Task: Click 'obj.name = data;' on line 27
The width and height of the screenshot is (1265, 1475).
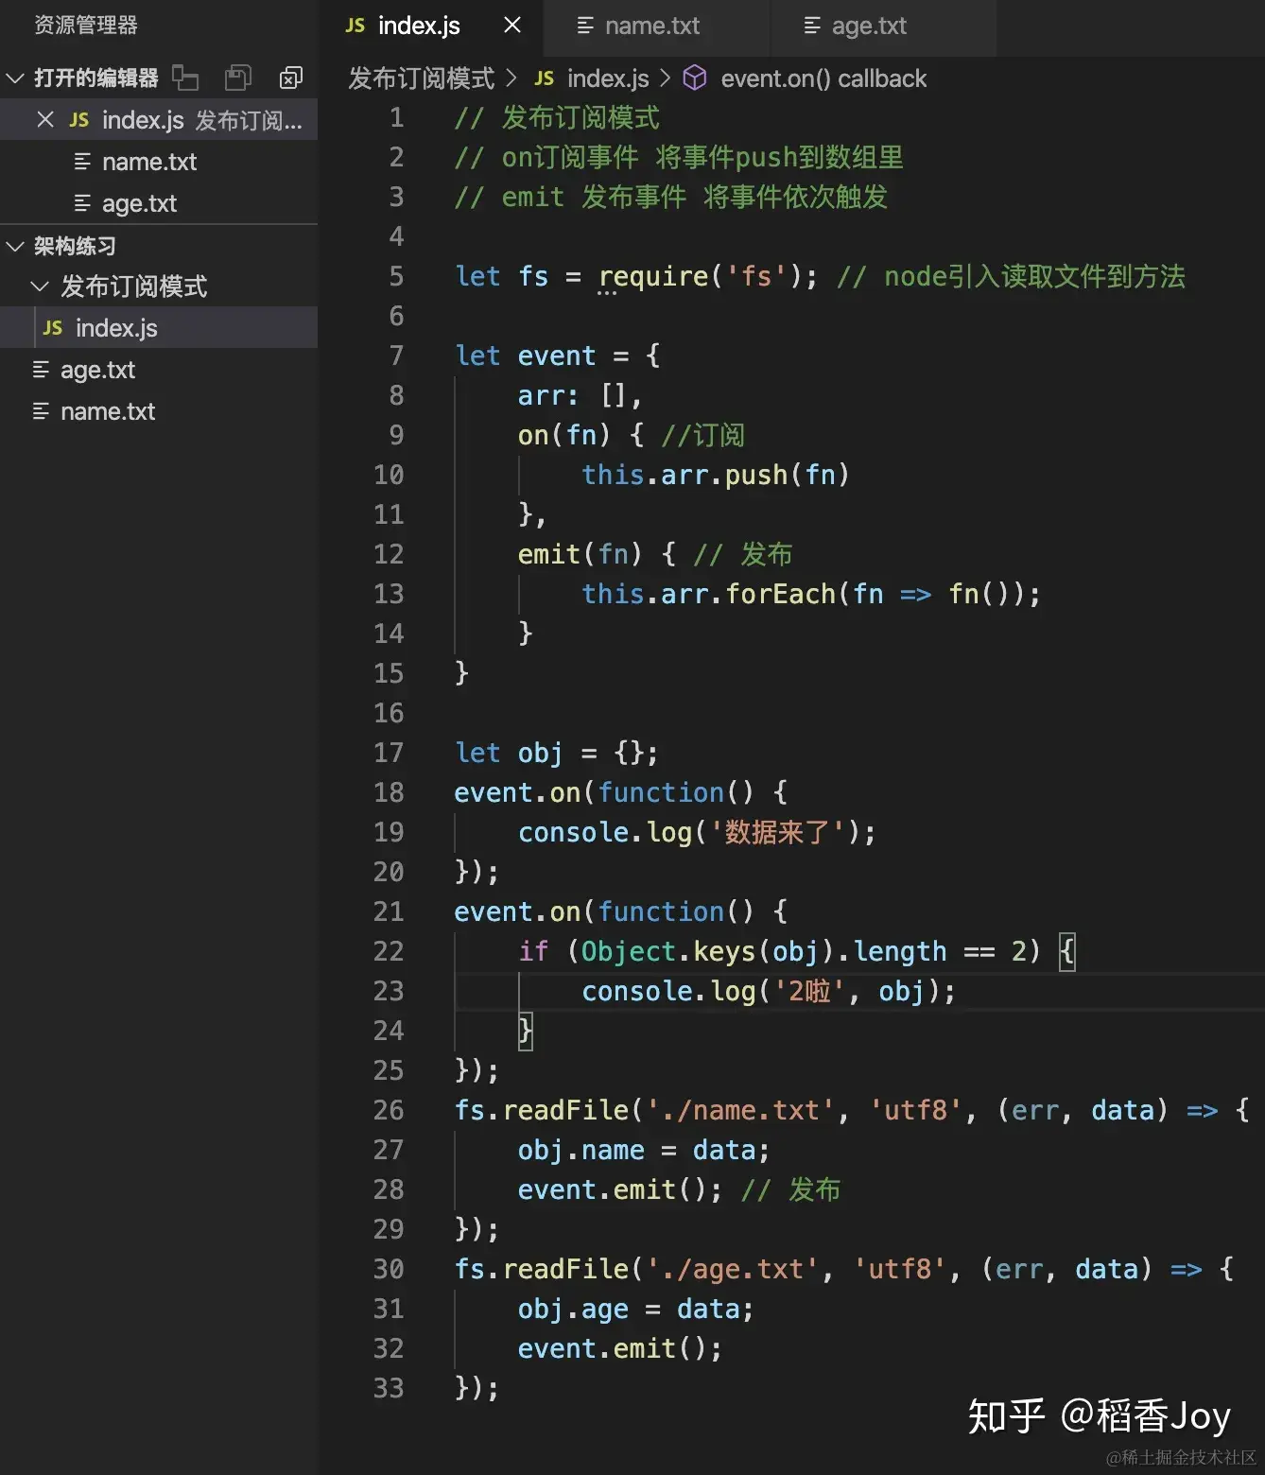Action: coord(644,1150)
